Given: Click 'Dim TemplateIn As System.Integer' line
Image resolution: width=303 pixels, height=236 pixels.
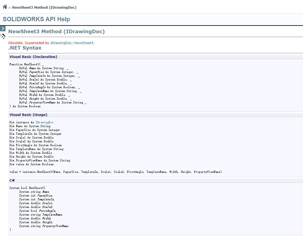Looking at the screenshot, I should pyautogui.click(x=36, y=134).
